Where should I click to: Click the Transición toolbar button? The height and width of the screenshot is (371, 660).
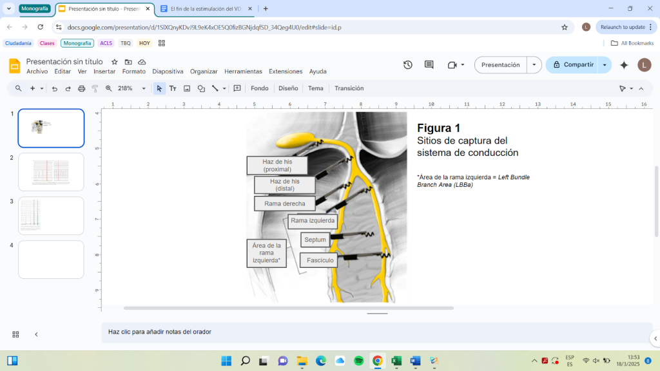coord(349,89)
